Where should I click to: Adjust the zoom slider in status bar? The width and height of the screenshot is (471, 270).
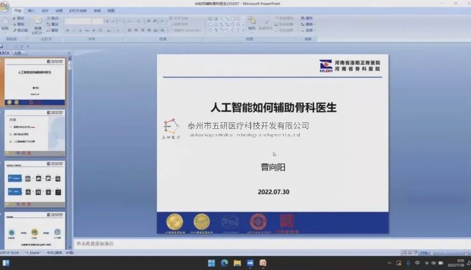[x=446, y=253]
